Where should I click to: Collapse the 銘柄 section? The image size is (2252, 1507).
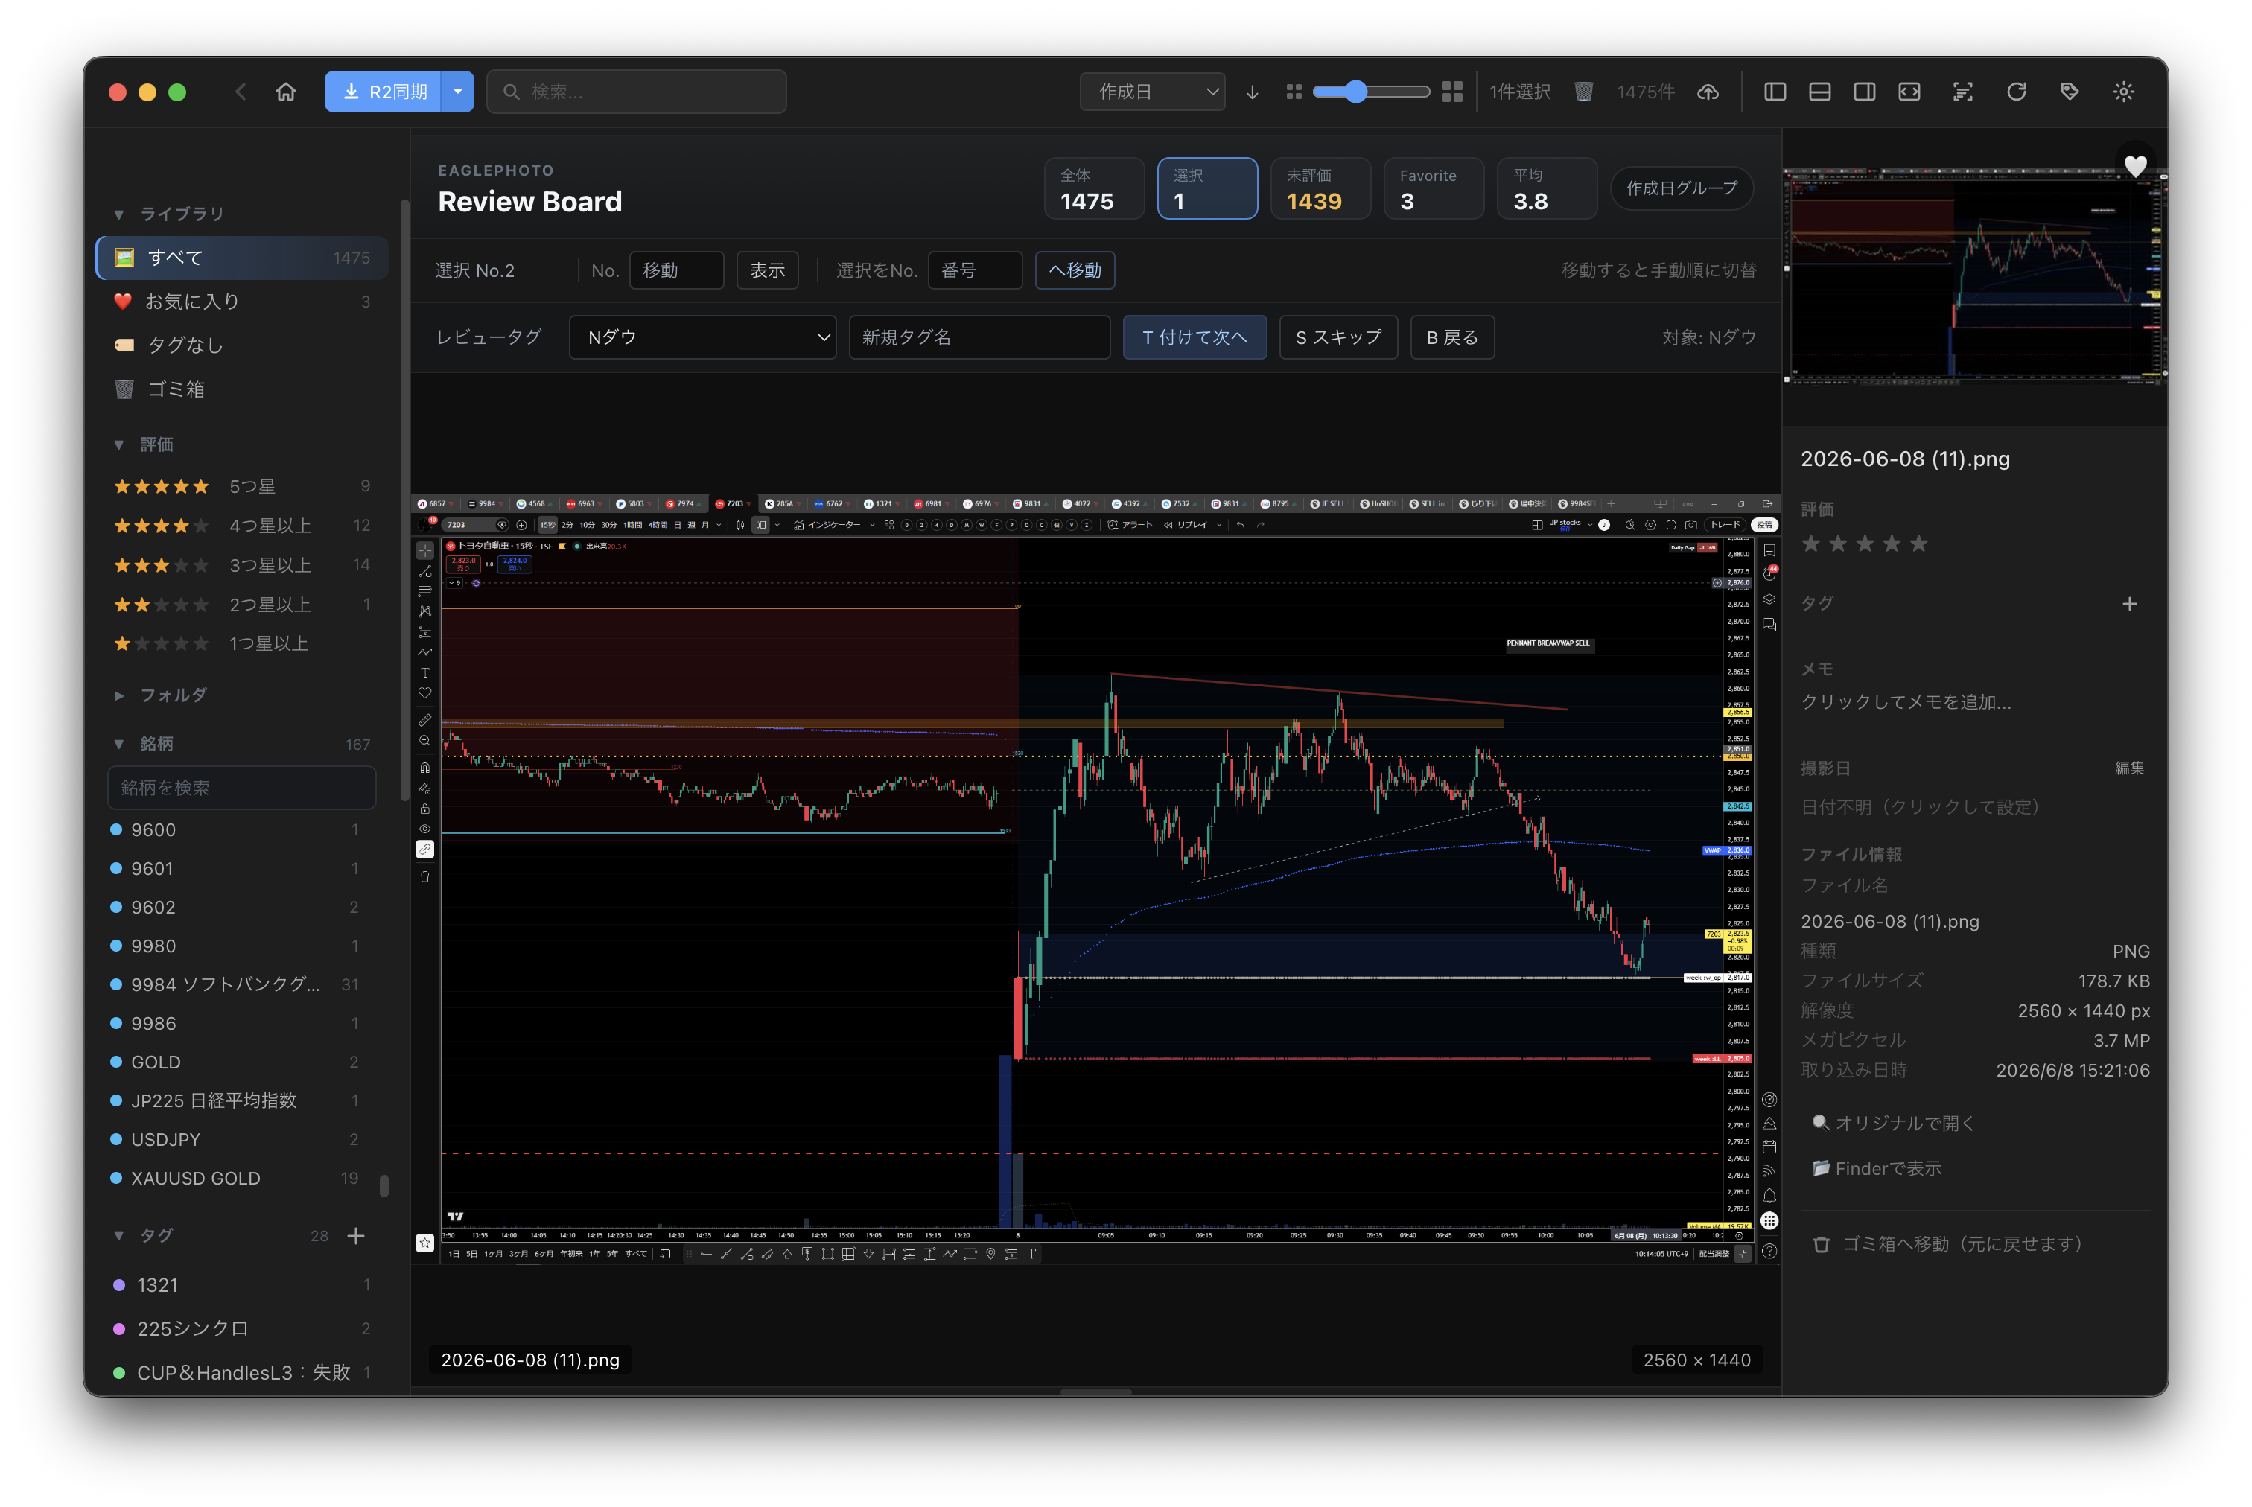[x=118, y=744]
